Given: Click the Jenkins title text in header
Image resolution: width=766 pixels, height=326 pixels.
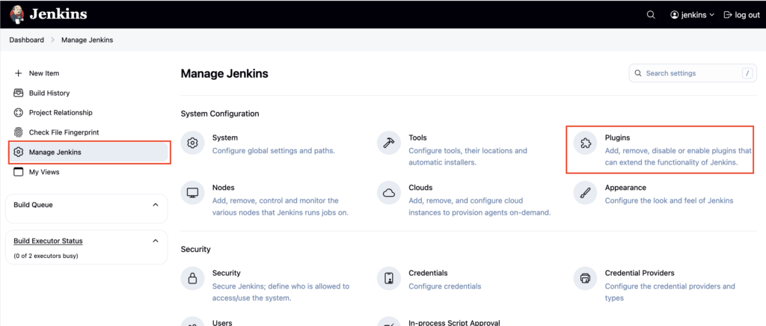Looking at the screenshot, I should [x=58, y=14].
